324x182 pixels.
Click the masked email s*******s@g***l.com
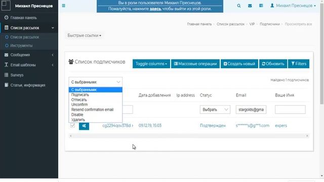click(x=253, y=125)
